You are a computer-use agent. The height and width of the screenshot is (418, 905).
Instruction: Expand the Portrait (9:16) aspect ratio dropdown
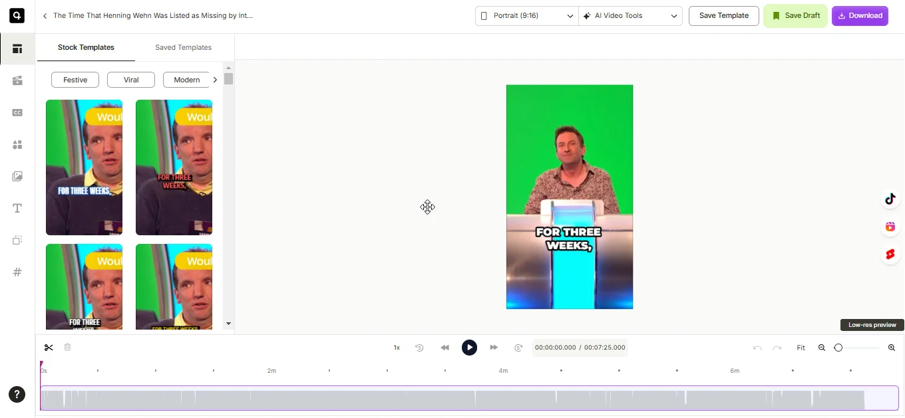(526, 16)
